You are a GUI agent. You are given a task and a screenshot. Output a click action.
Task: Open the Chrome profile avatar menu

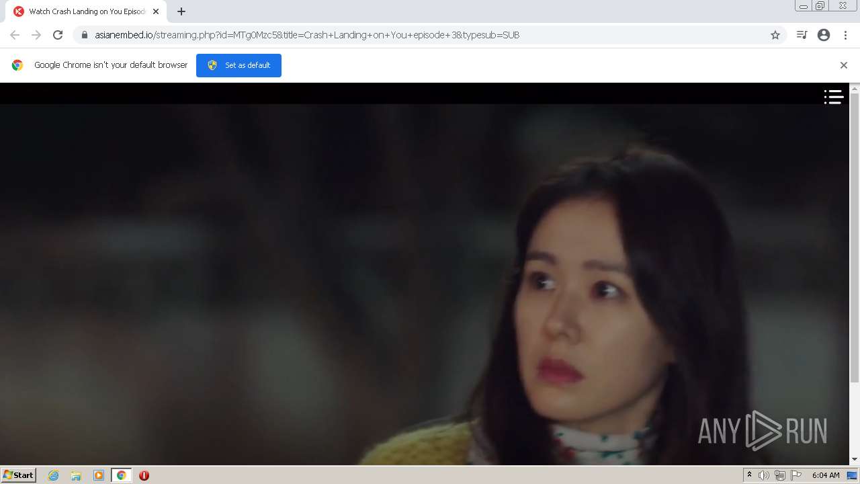824,35
